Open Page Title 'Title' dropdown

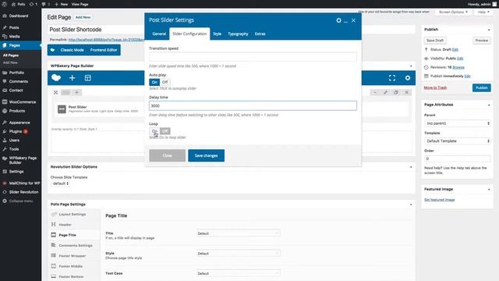[239, 233]
